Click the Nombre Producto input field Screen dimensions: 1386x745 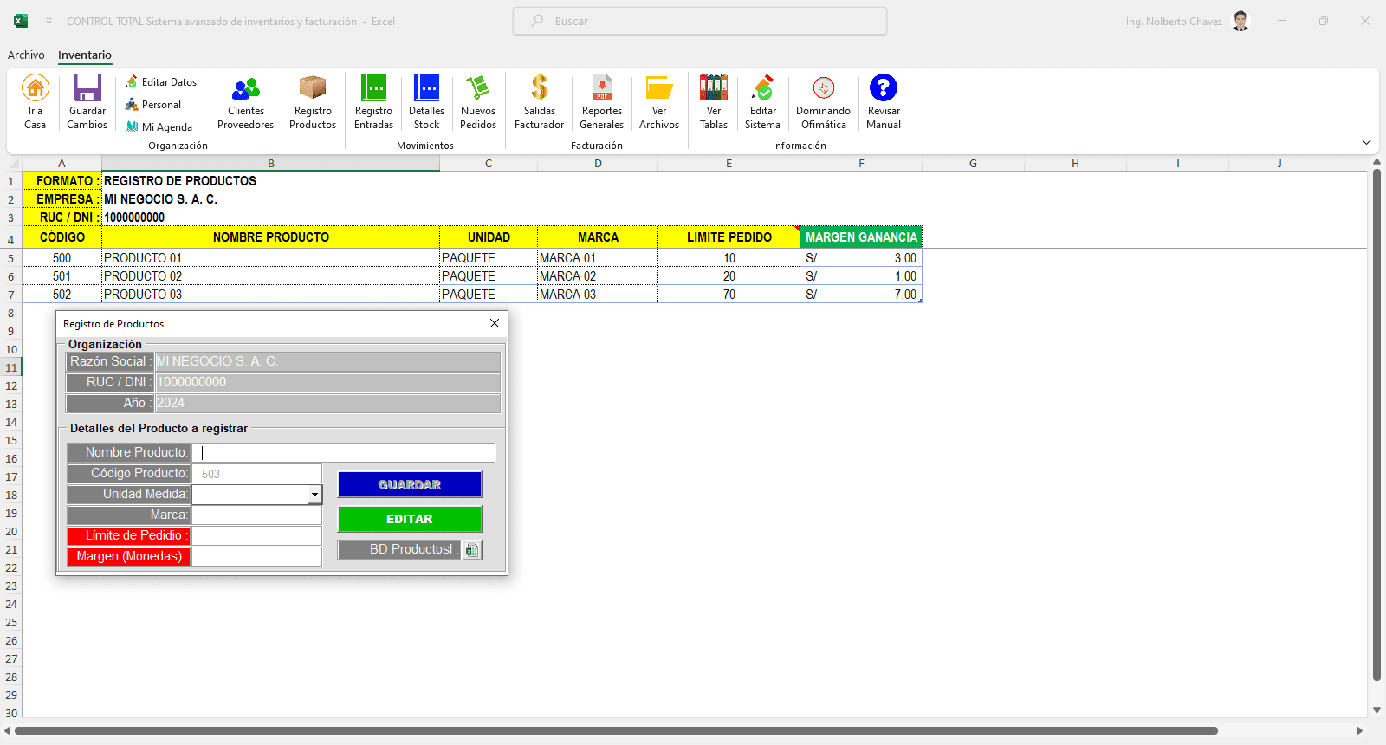point(343,453)
